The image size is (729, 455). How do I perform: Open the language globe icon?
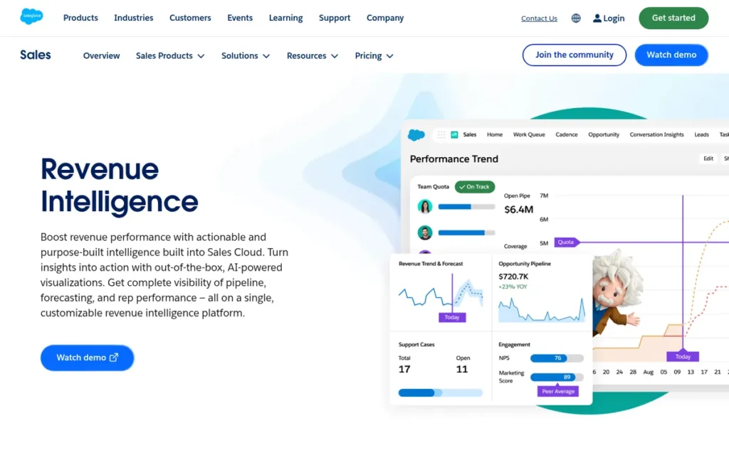[575, 18]
